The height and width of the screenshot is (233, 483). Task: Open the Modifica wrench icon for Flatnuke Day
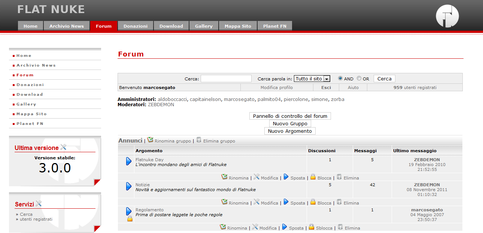click(256, 177)
